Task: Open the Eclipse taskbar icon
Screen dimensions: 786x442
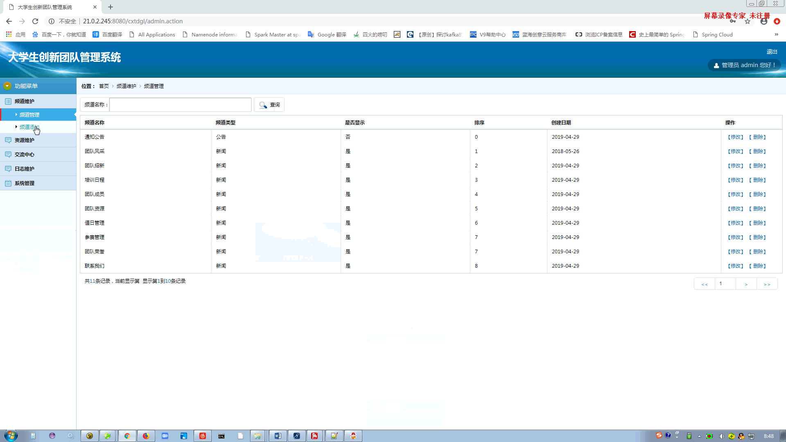Action: pyautogui.click(x=52, y=436)
